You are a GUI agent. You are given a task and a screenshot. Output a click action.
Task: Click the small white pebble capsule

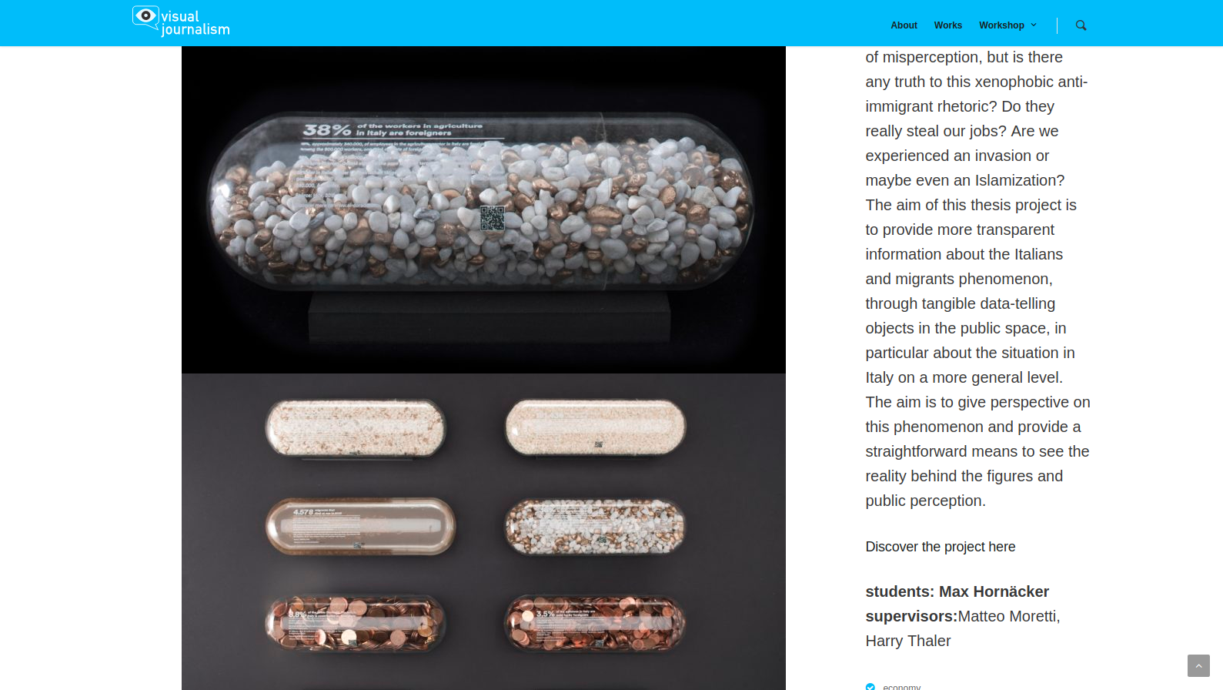pyautogui.click(x=595, y=527)
